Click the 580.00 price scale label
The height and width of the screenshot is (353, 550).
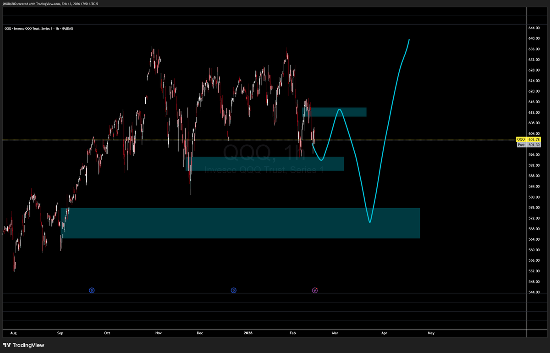tap(534, 197)
